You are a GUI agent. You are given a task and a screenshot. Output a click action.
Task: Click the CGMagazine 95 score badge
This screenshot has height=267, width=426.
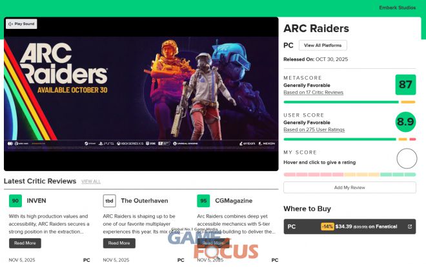203,201
